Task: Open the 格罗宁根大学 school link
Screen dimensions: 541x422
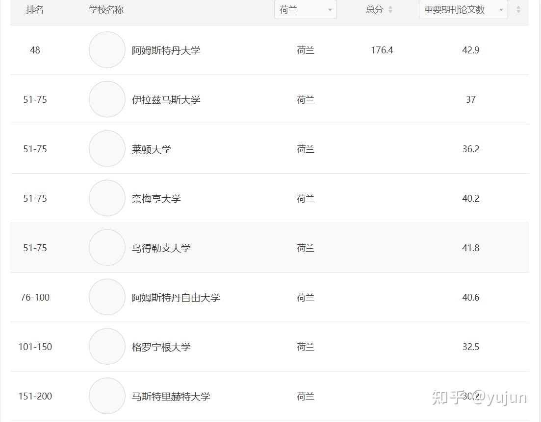Action: 161,347
